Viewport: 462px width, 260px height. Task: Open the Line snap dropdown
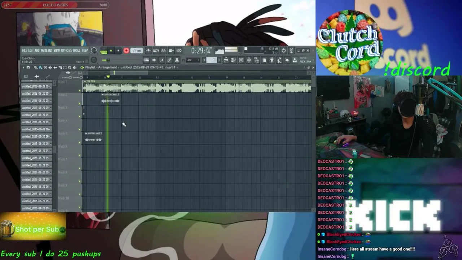(193, 60)
